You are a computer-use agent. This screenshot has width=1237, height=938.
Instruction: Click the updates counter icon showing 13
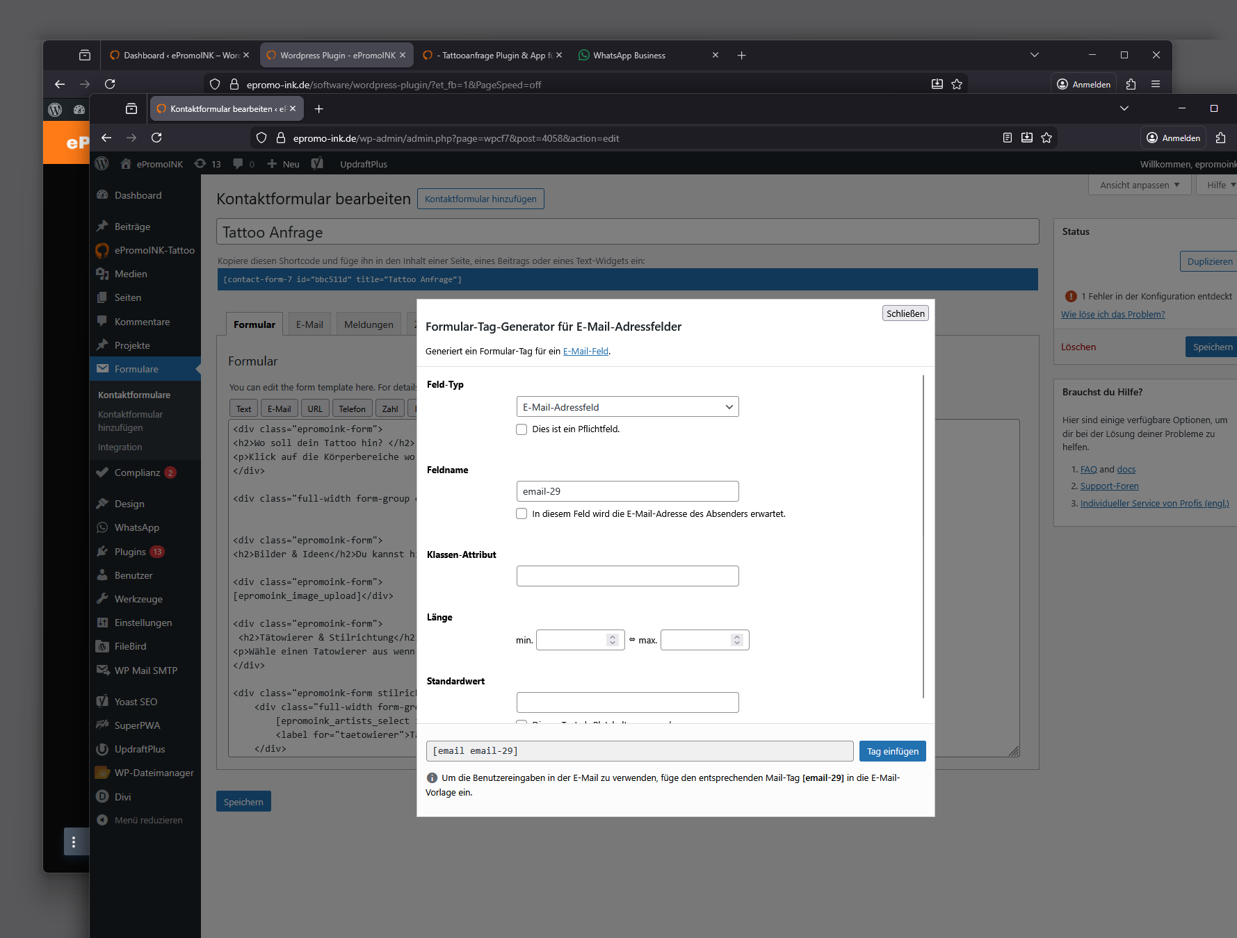(x=208, y=164)
